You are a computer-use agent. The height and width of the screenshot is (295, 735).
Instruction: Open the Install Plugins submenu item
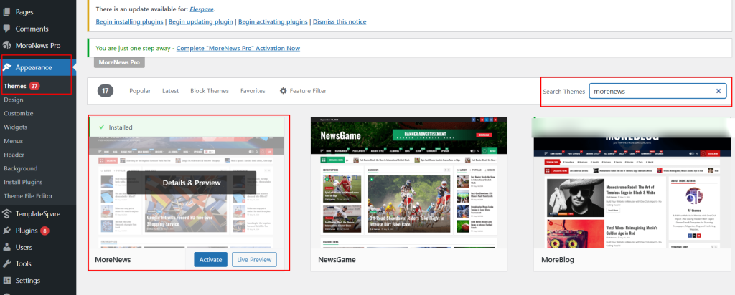[23, 182]
